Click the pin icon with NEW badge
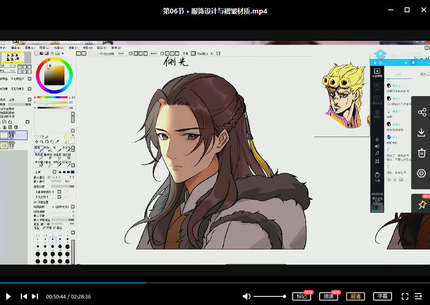 421,205
